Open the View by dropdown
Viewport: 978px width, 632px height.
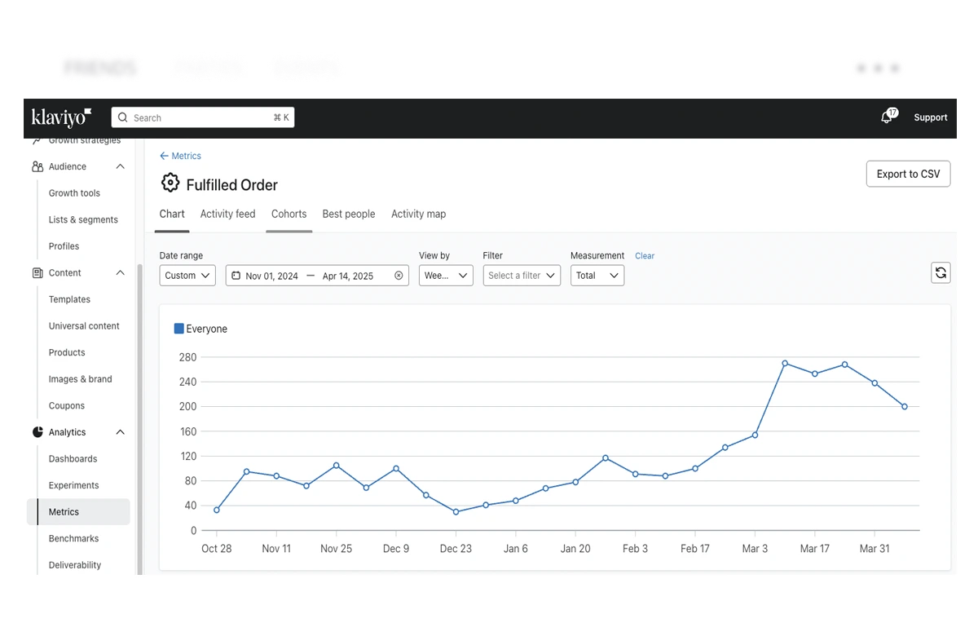click(x=446, y=276)
